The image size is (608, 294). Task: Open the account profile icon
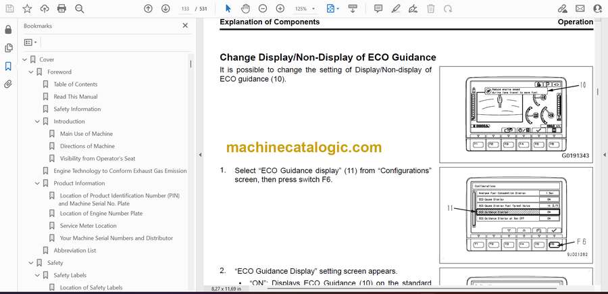pyautogui.click(x=598, y=9)
